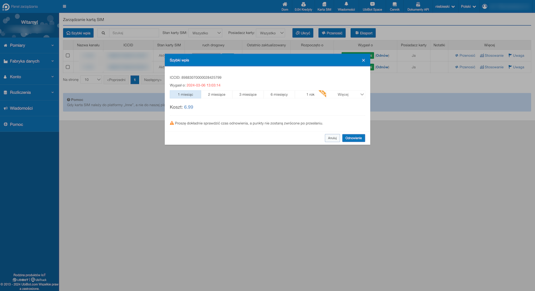535x291 pixels.
Task: Open the Polski language dropdown
Action: 468,6
